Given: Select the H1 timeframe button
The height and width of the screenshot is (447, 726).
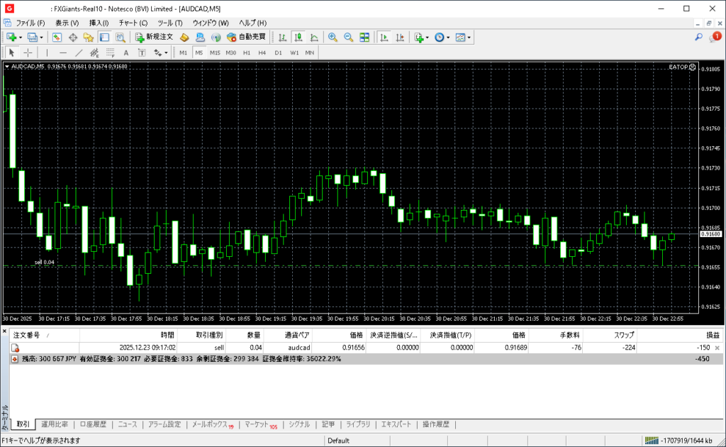Looking at the screenshot, I should point(246,53).
